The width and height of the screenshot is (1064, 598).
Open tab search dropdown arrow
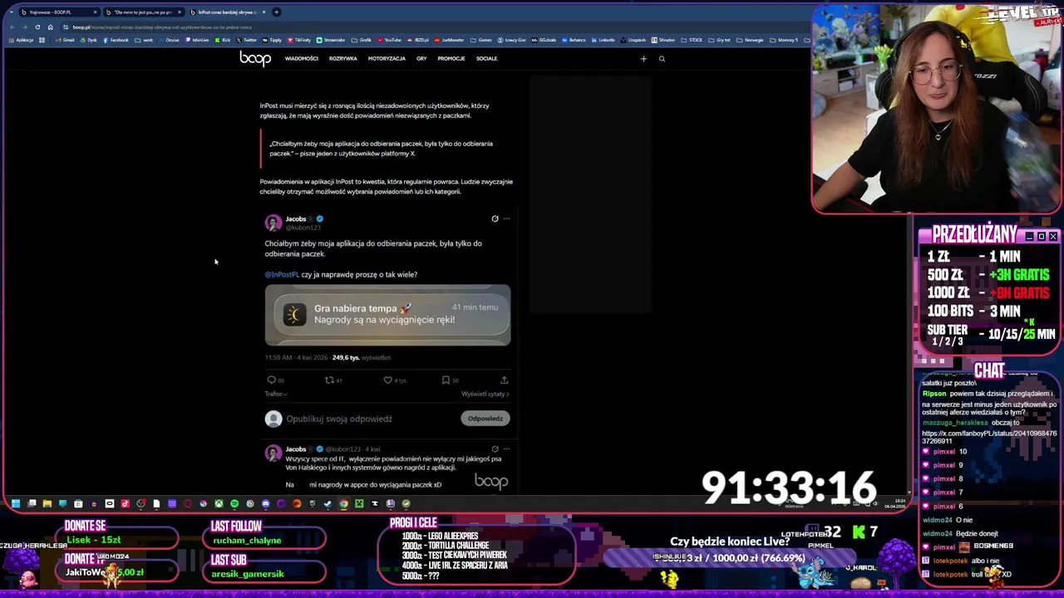pos(11,12)
